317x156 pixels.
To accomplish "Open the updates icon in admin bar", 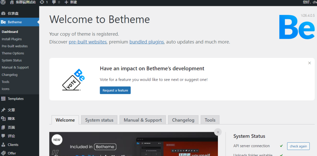I will tap(42, 2).
